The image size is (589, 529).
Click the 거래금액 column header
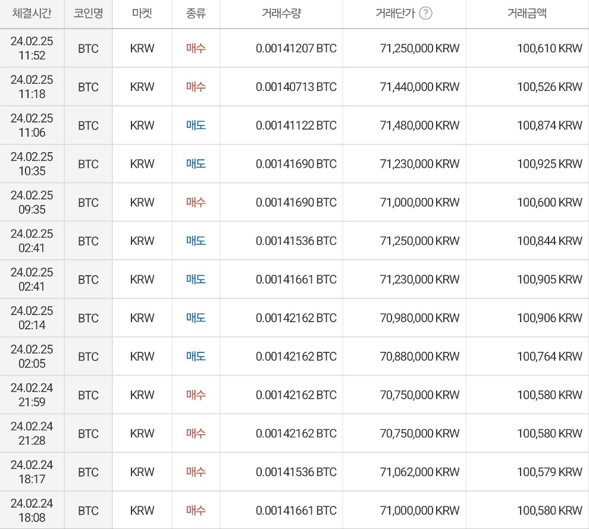click(x=527, y=14)
